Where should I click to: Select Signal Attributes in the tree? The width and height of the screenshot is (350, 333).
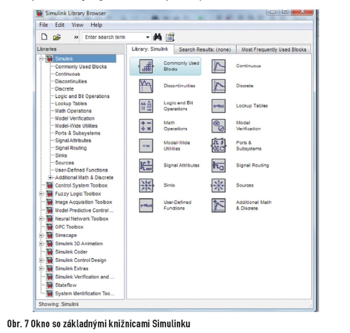[x=73, y=141]
